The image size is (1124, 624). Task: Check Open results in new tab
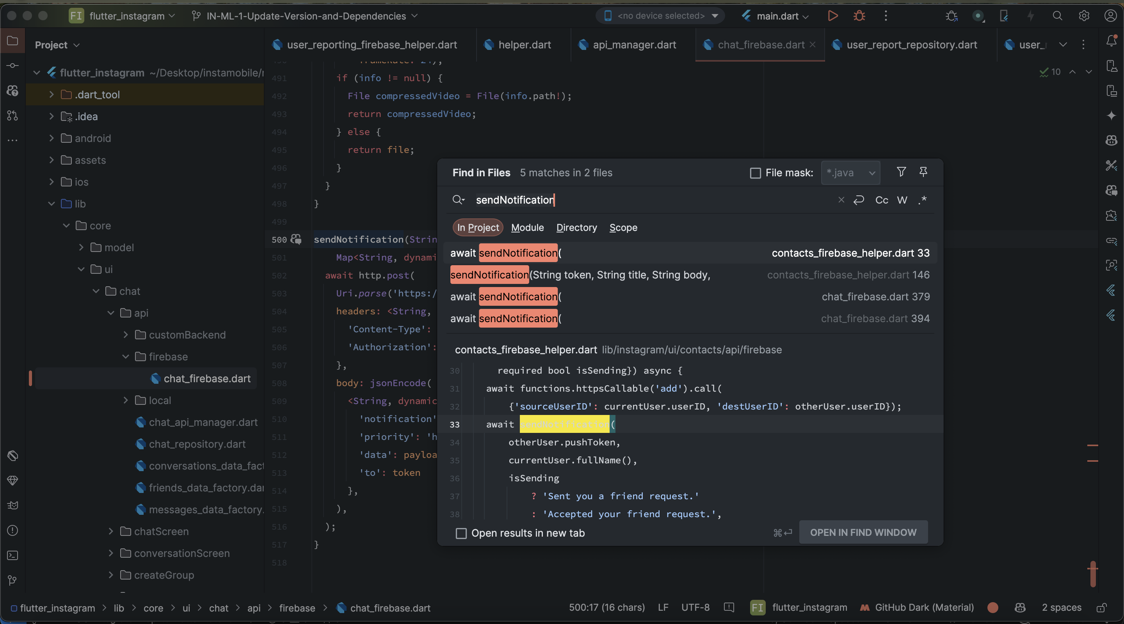pyautogui.click(x=461, y=533)
